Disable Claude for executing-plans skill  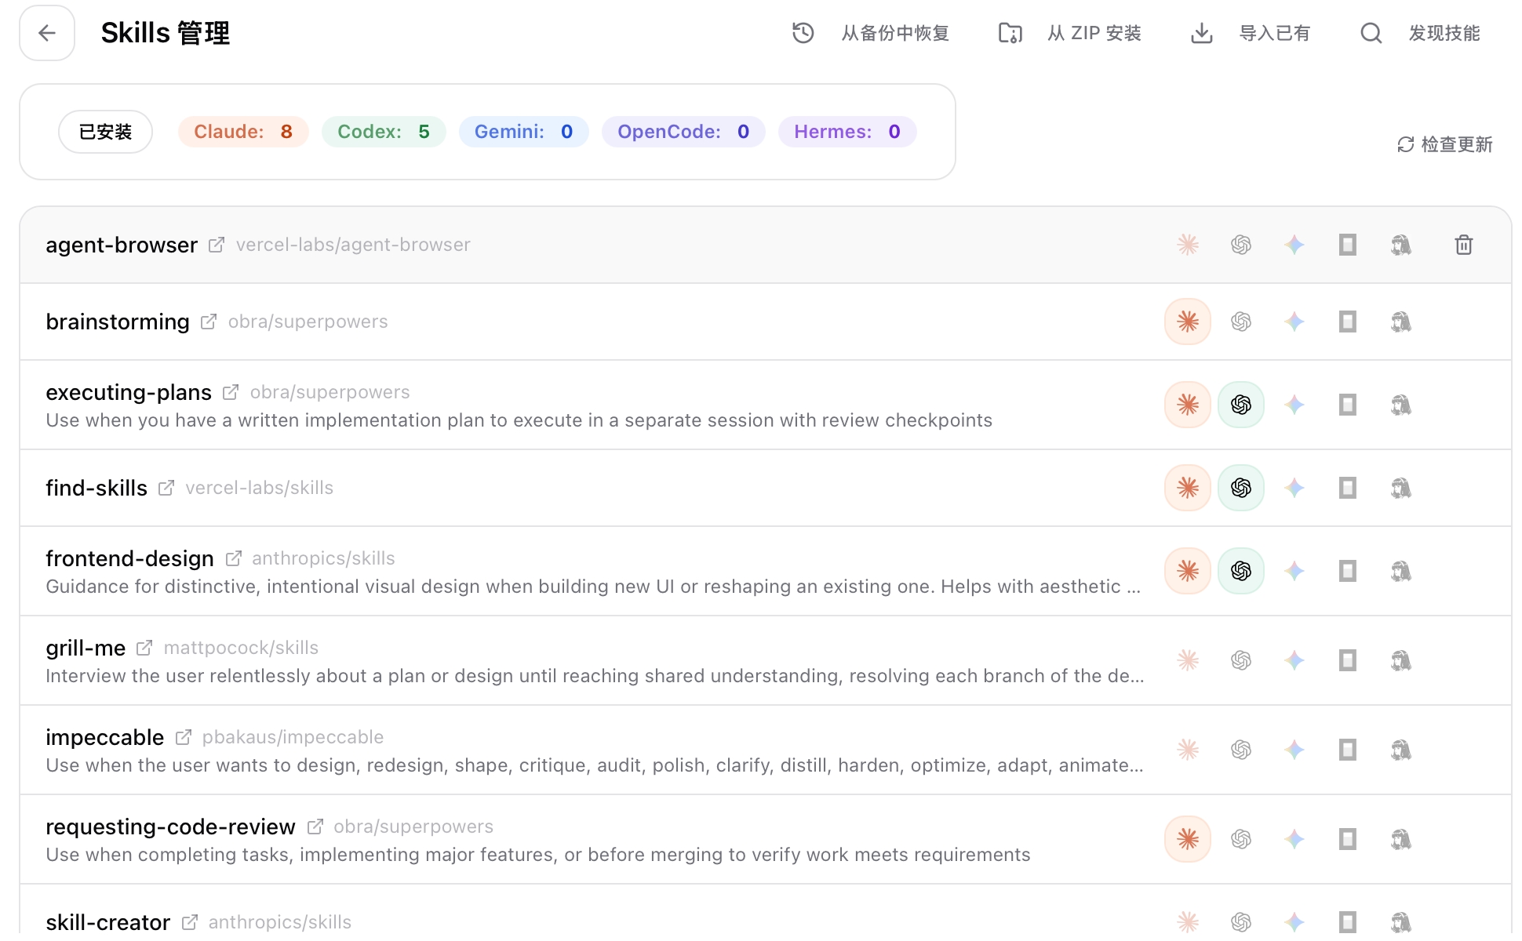(x=1188, y=405)
